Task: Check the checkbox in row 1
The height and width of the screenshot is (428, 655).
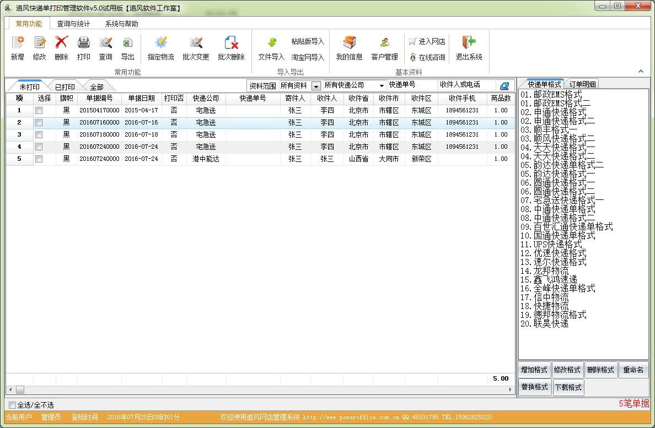Action: 39,111
